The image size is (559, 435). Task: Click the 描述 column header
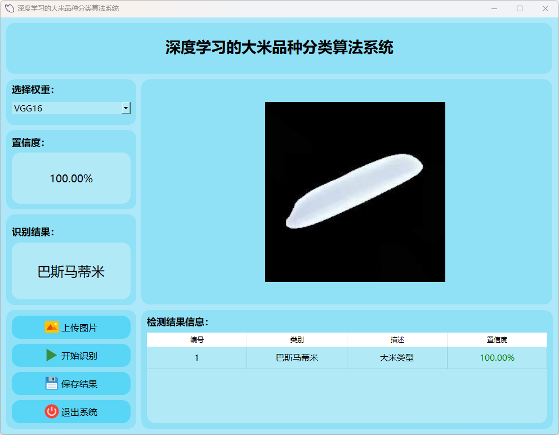(397, 340)
